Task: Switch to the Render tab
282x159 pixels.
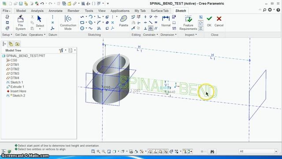Action: point(73,11)
